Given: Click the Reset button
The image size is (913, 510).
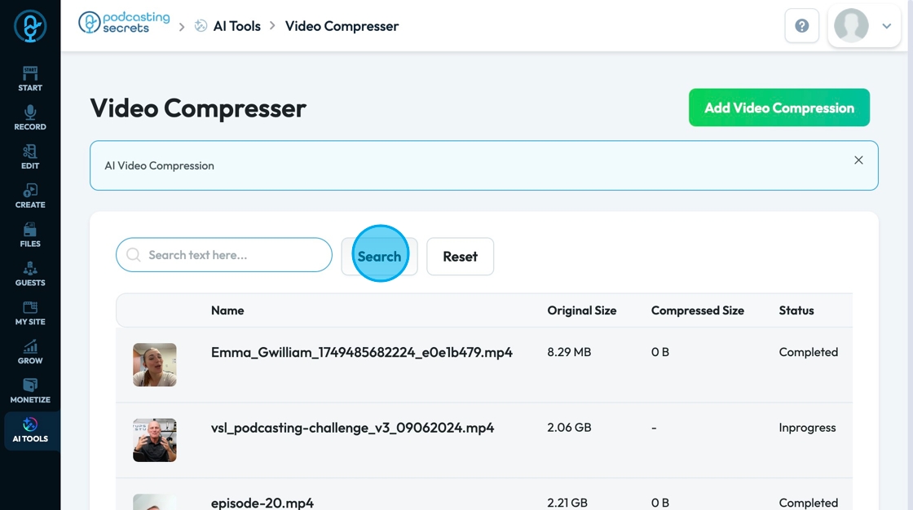Looking at the screenshot, I should pyautogui.click(x=460, y=256).
